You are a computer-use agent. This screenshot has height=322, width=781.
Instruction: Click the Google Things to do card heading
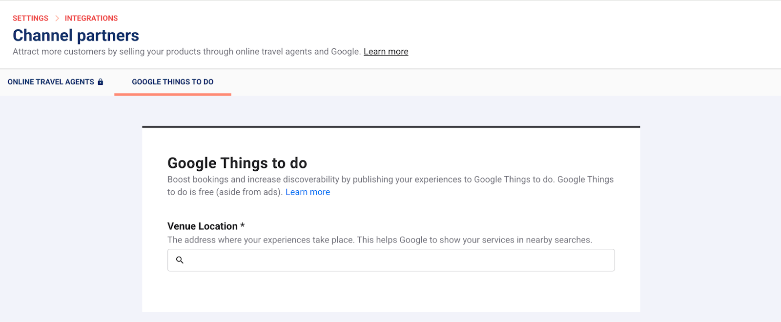tap(237, 163)
